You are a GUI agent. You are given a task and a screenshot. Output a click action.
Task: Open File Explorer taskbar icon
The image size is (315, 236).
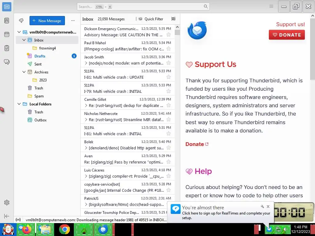45,229
